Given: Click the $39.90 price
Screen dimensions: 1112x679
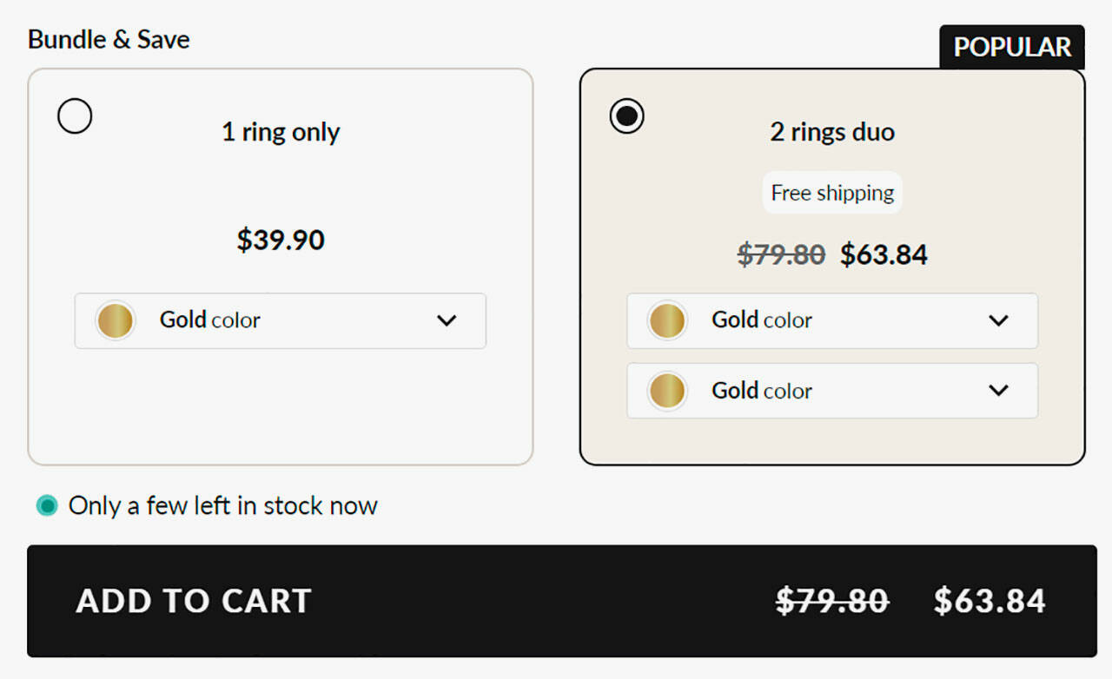Looking at the screenshot, I should click(281, 240).
